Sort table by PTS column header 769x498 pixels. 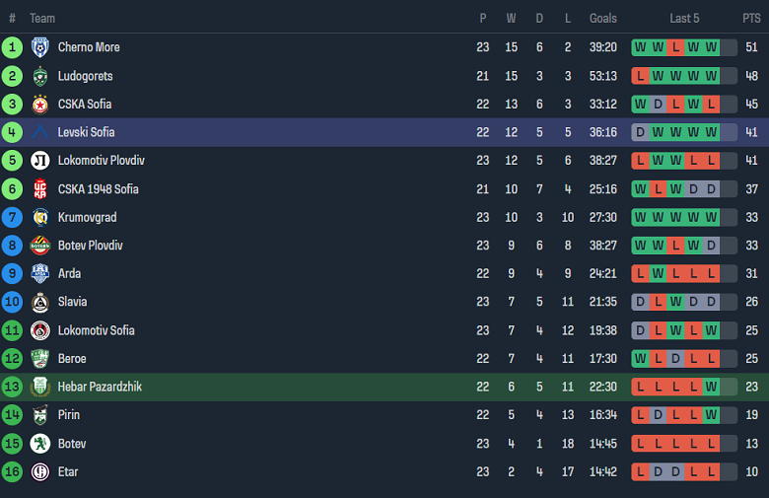751,19
